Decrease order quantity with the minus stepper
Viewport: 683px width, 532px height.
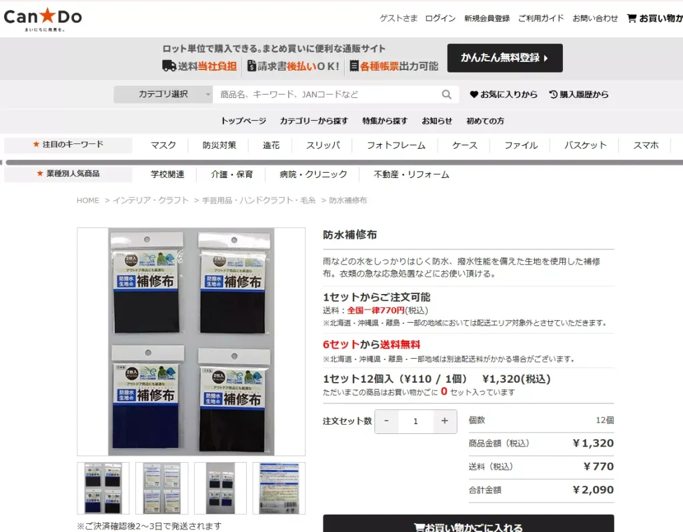[386, 421]
